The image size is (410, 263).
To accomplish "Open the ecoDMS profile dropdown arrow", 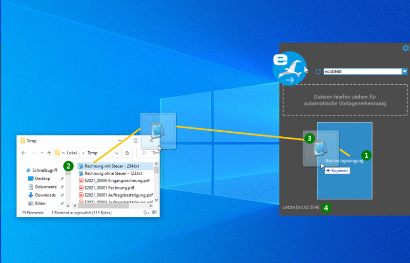I will pos(404,71).
